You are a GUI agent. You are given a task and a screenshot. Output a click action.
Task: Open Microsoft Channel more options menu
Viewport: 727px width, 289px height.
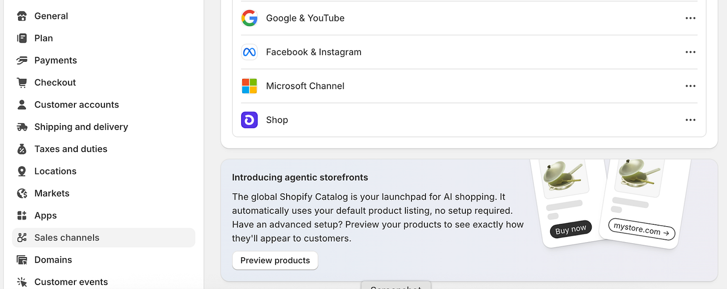[691, 86]
